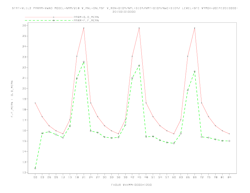Viewport: 250px width, 193px height.
Task: Click x-axis forecast hour label 33
Action: 111,177
